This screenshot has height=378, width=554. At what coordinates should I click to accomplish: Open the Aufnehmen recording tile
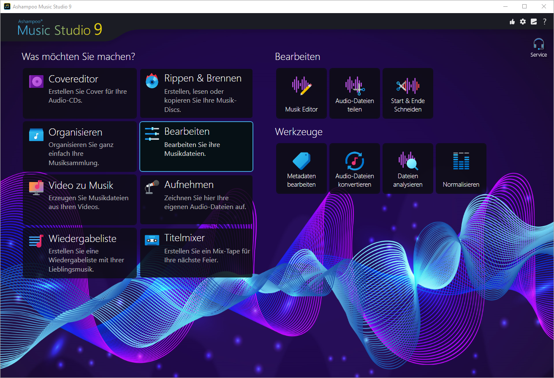point(196,200)
